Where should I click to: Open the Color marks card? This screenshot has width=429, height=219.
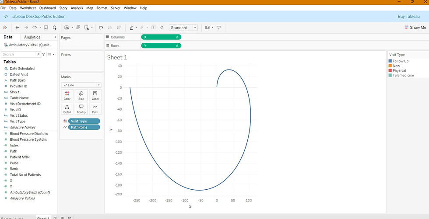tap(67, 95)
